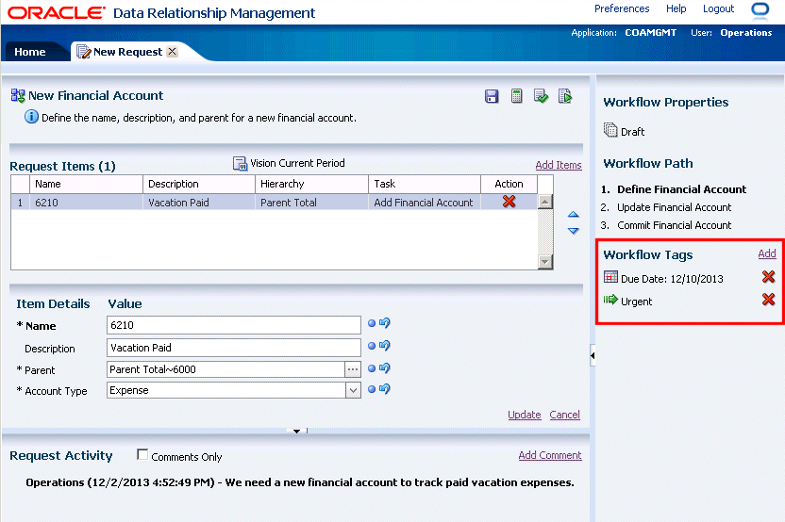Click the request items scrollbar down arrow
The height and width of the screenshot is (522, 785).
click(544, 262)
